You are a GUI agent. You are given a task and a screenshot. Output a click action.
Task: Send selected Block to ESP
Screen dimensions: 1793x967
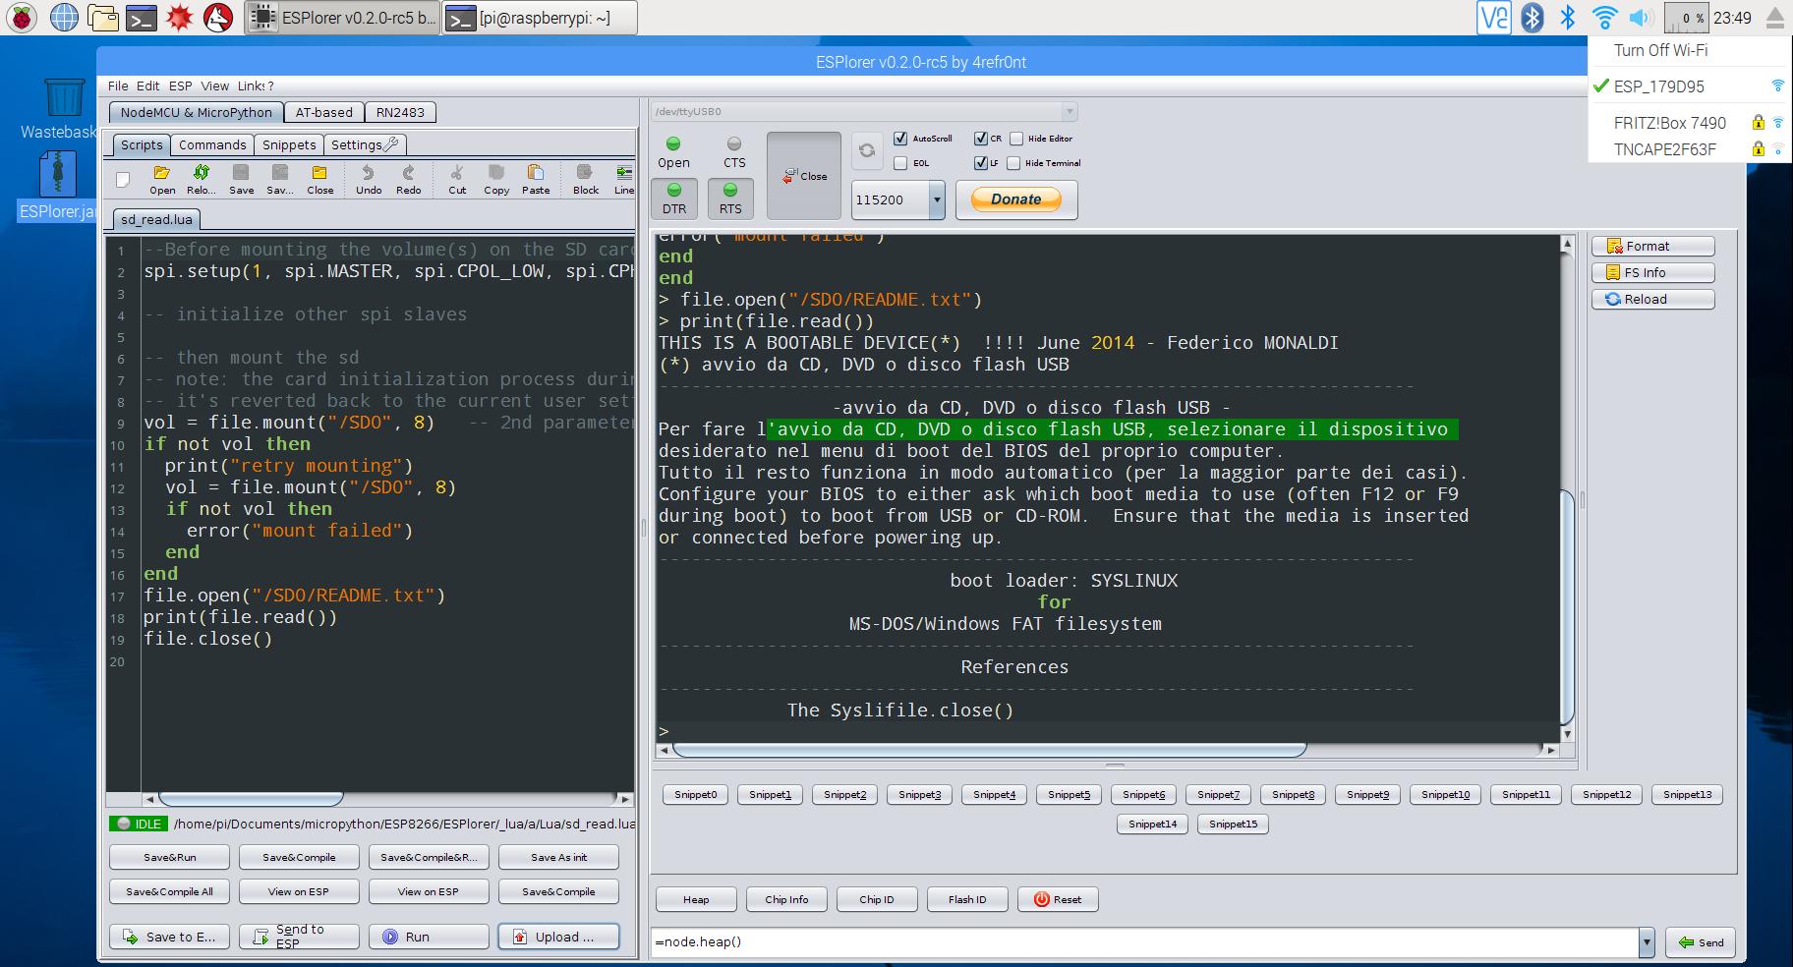coord(586,179)
